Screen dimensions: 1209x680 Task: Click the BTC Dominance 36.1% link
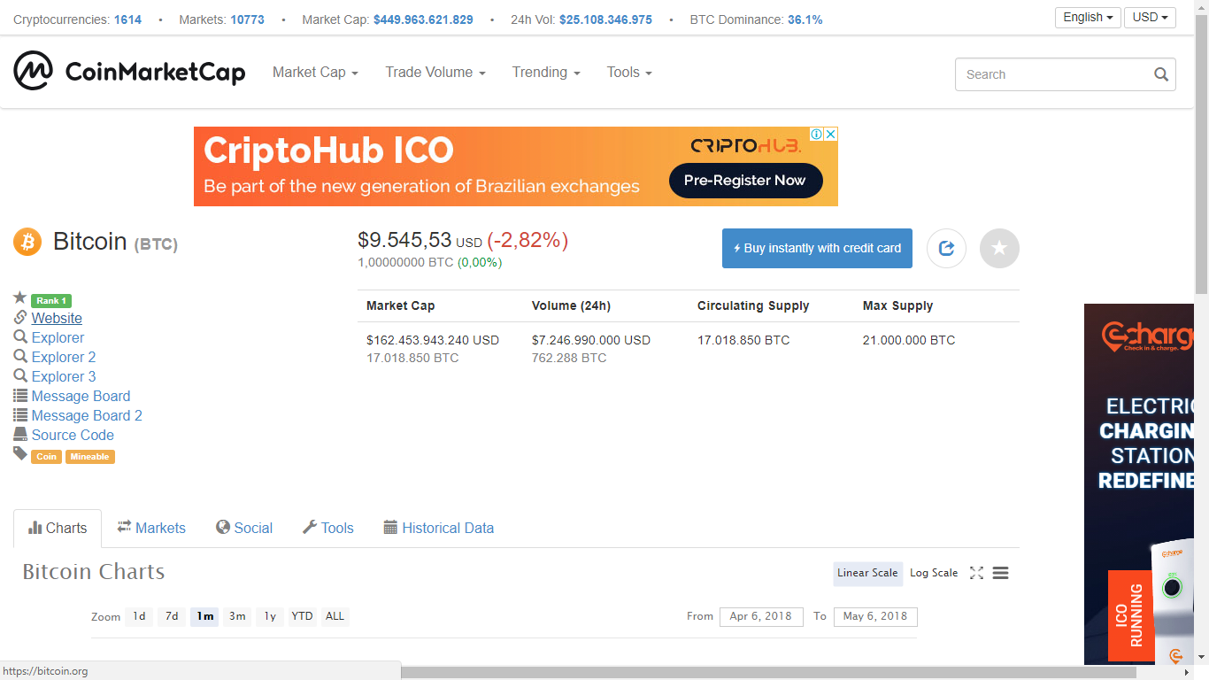click(805, 19)
